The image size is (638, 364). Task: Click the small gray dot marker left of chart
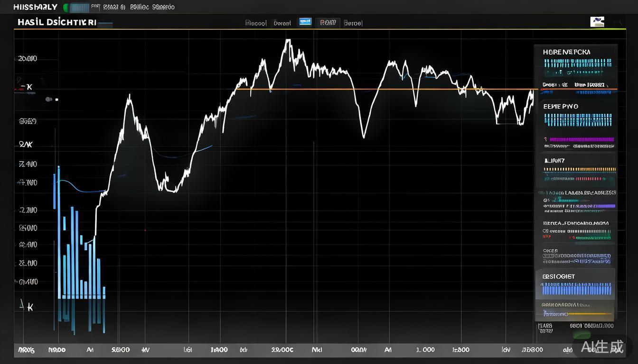[x=48, y=100]
